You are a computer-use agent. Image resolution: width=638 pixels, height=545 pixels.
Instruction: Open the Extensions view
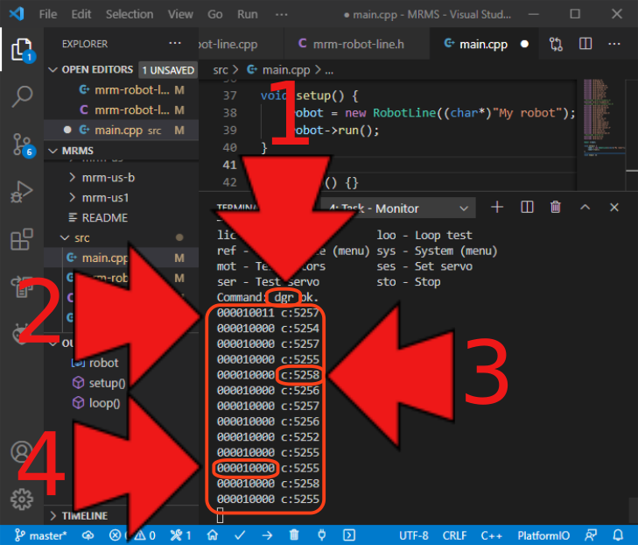tap(22, 239)
